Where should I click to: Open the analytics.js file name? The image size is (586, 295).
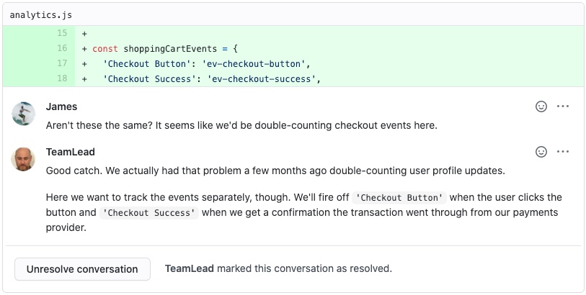[x=41, y=14]
